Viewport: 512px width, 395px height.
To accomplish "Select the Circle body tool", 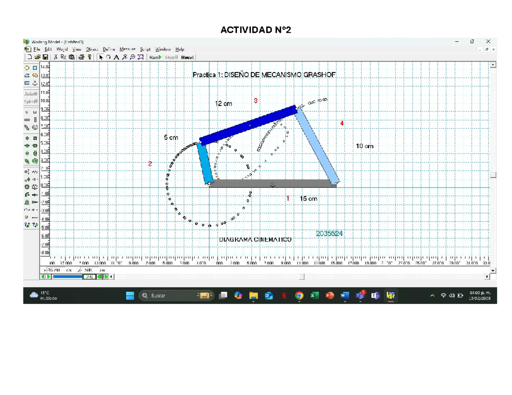I will pos(27,68).
